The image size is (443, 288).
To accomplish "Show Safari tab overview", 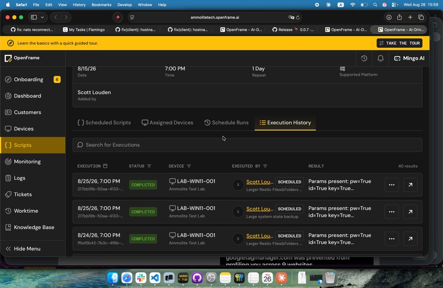I will [x=421, y=17].
